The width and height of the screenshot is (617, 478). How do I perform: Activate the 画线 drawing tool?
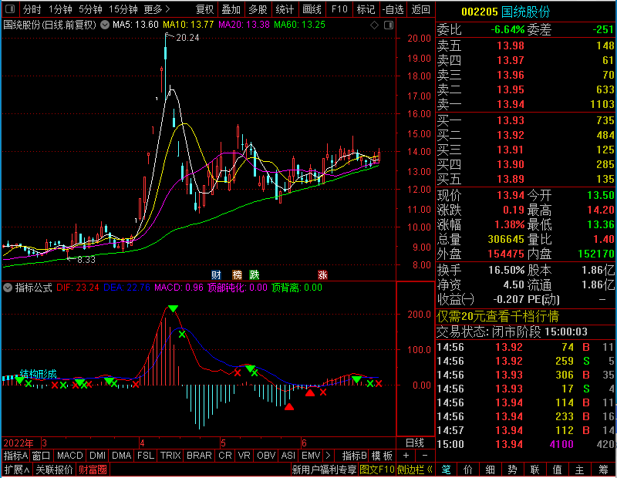pyautogui.click(x=312, y=9)
